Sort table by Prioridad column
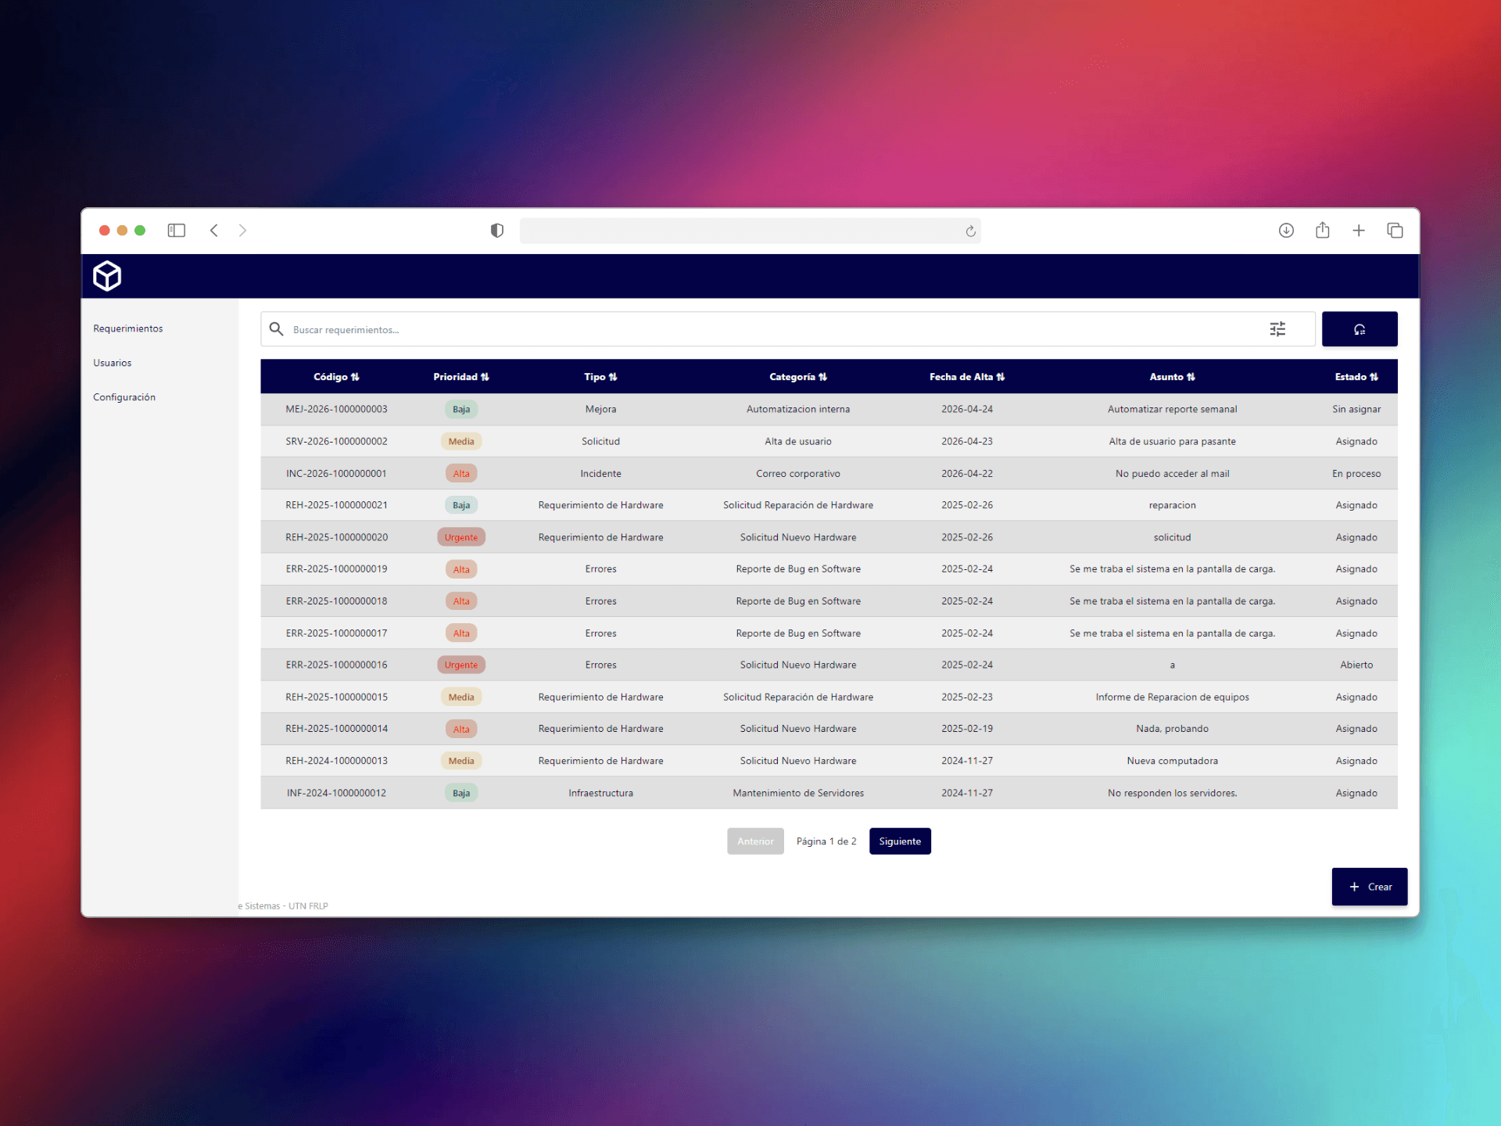 [461, 377]
